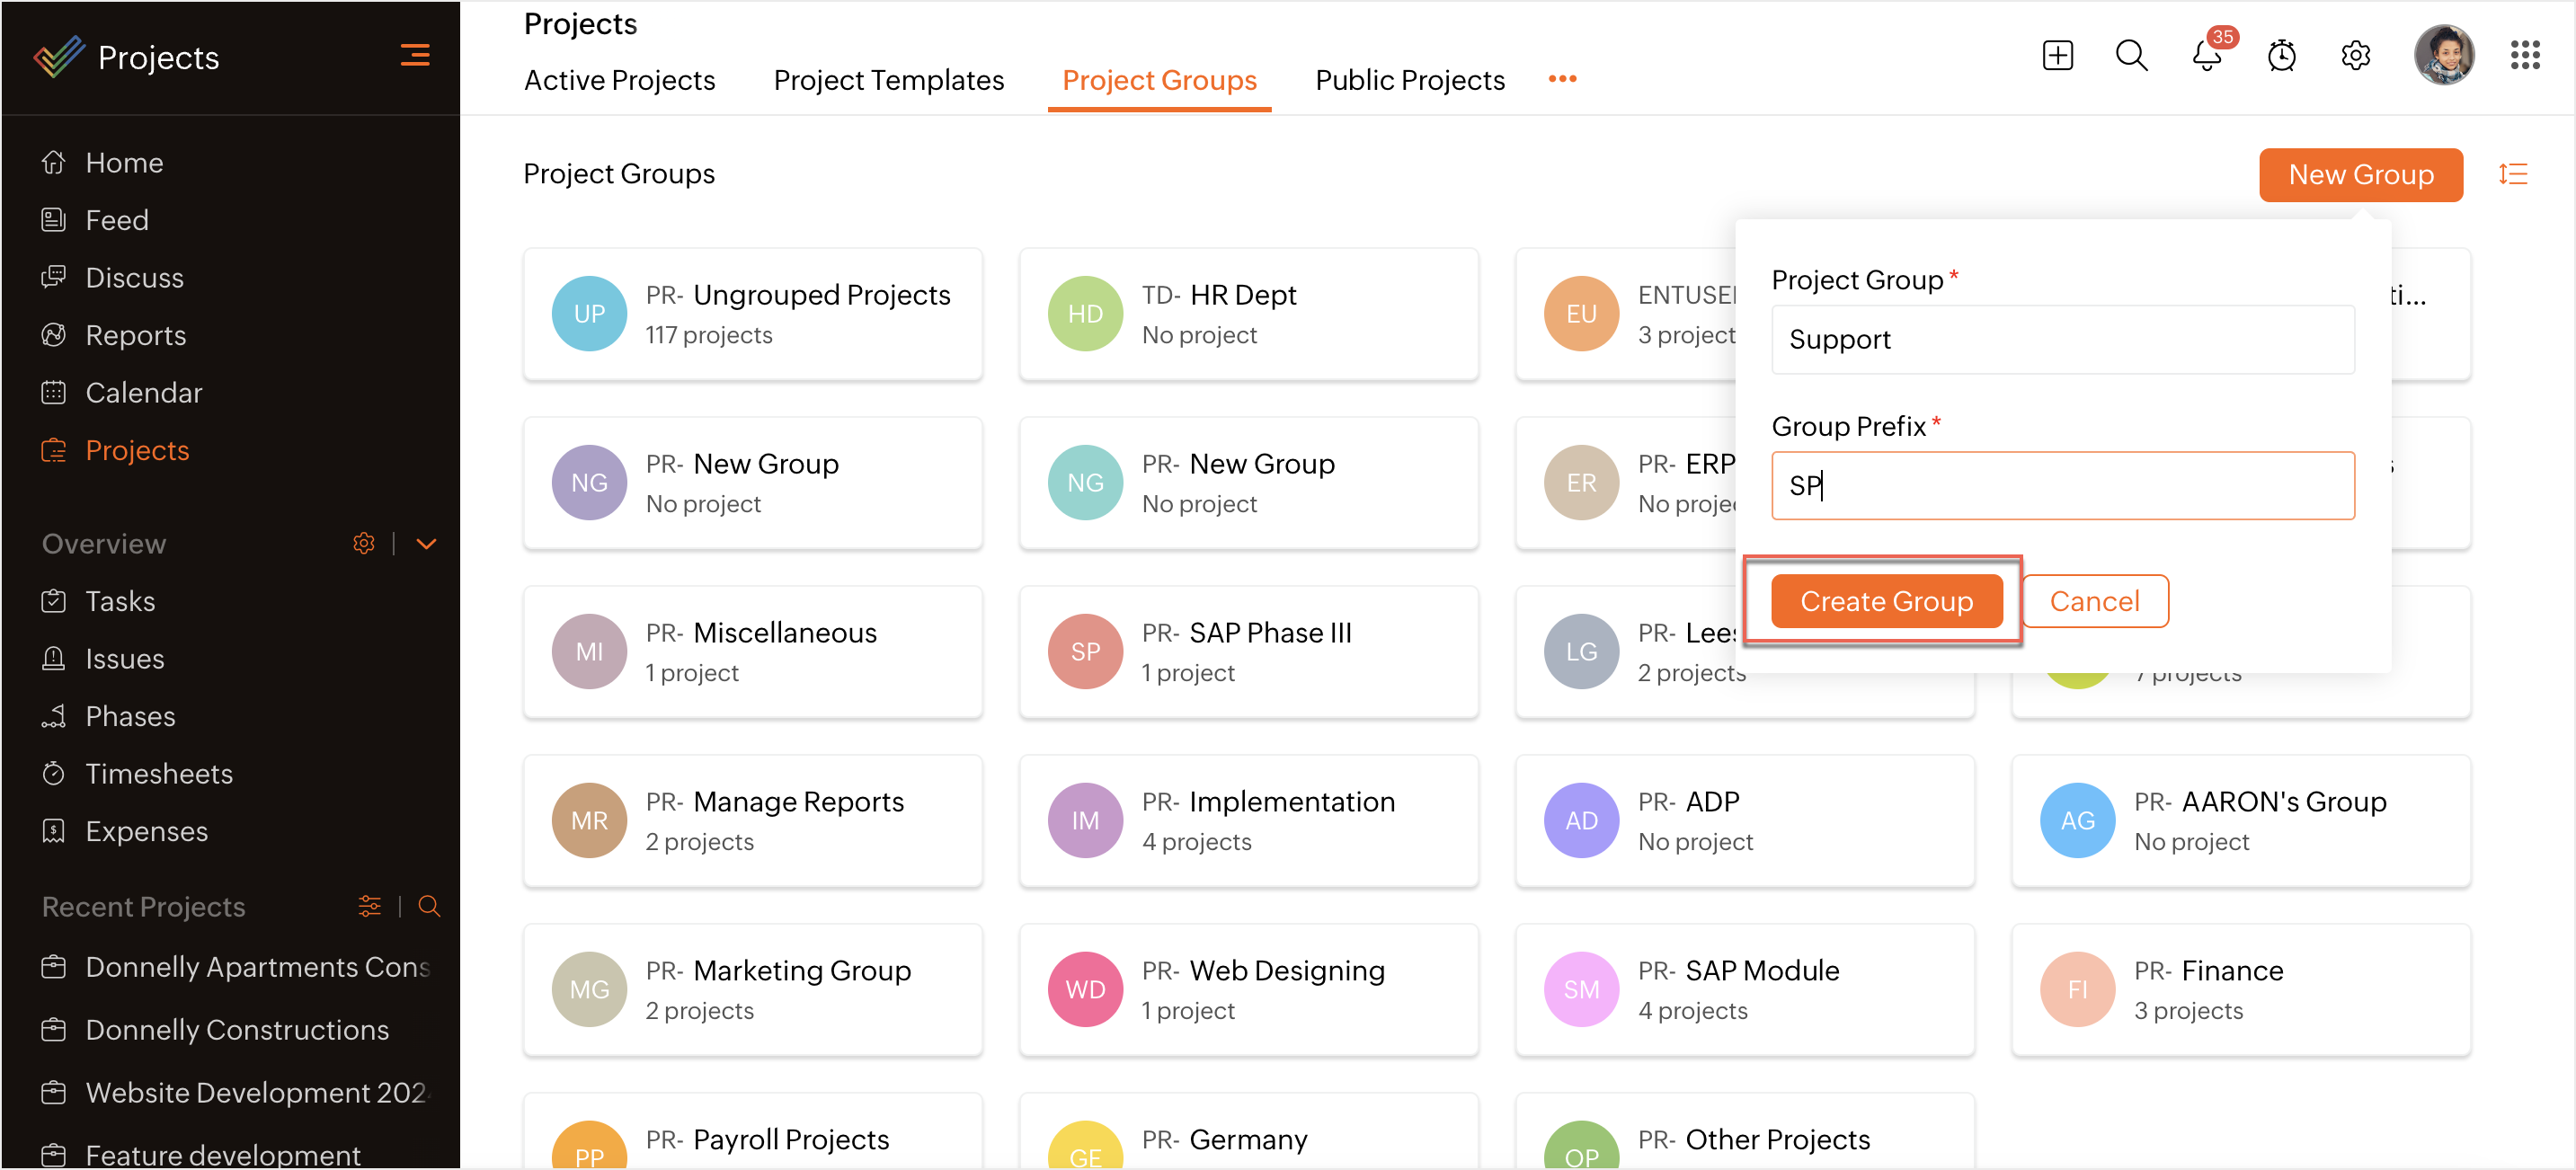The image size is (2576, 1170).
Task: Open the Project Templates tab
Action: coord(888,80)
